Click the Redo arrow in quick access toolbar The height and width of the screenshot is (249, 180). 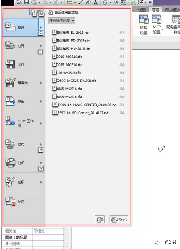pos(56,2)
